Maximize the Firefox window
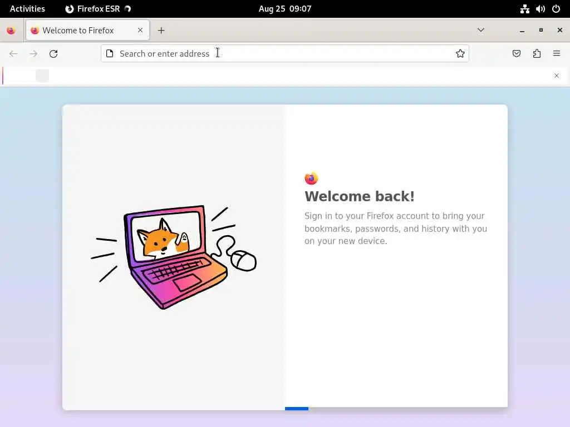 (x=541, y=31)
